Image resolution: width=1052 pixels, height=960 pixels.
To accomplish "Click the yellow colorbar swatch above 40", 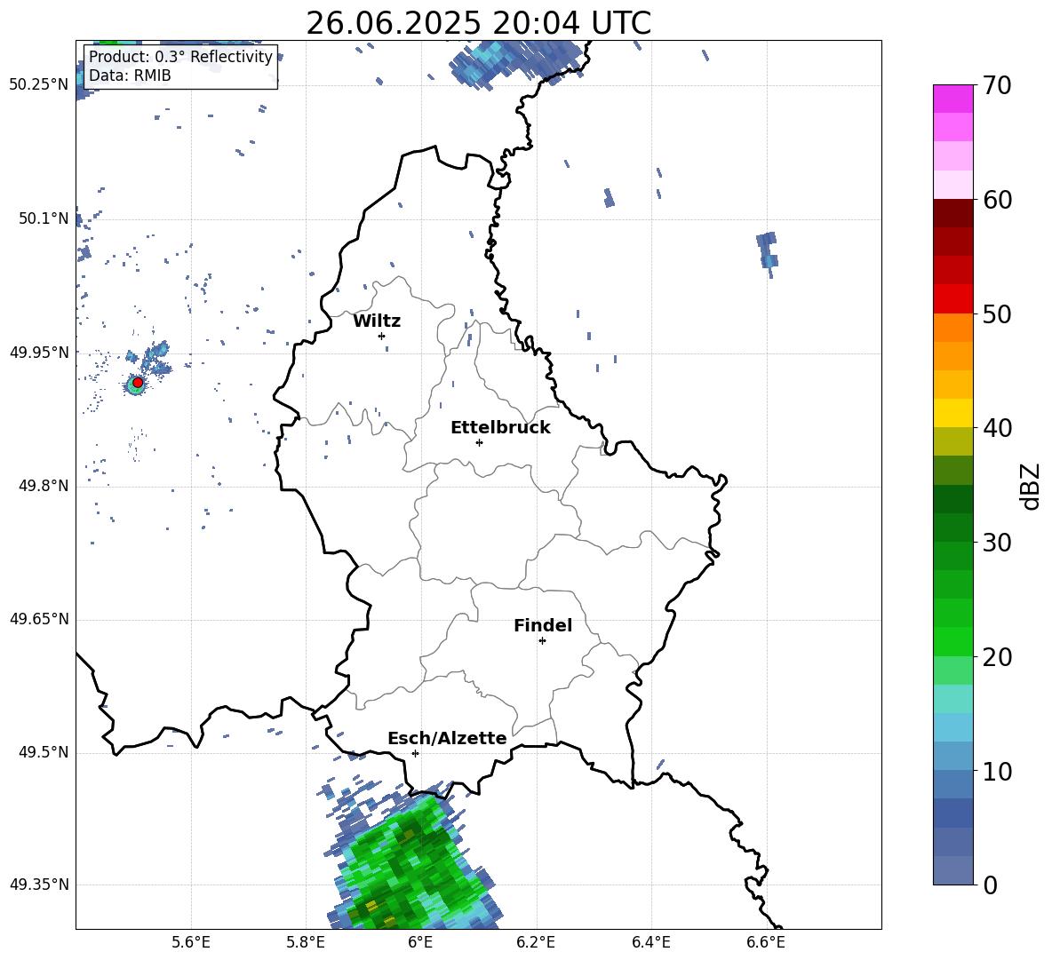I will 953,413.
